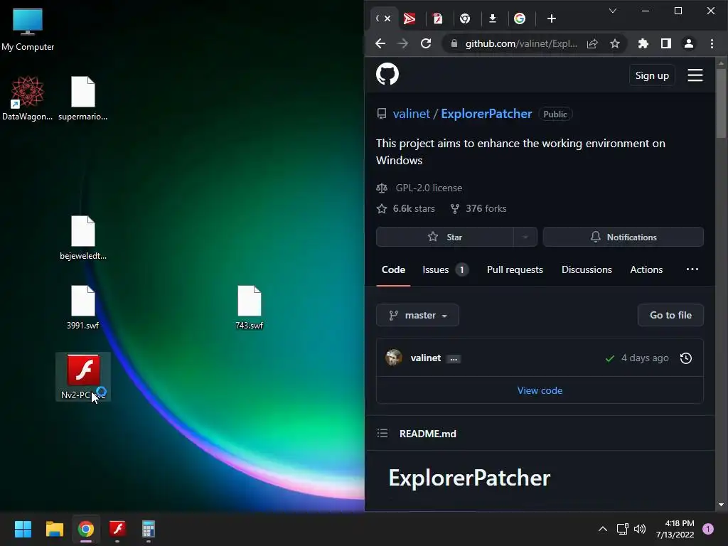Screen dimensions: 728x546
Task: Star the repository
Action: click(445, 237)
